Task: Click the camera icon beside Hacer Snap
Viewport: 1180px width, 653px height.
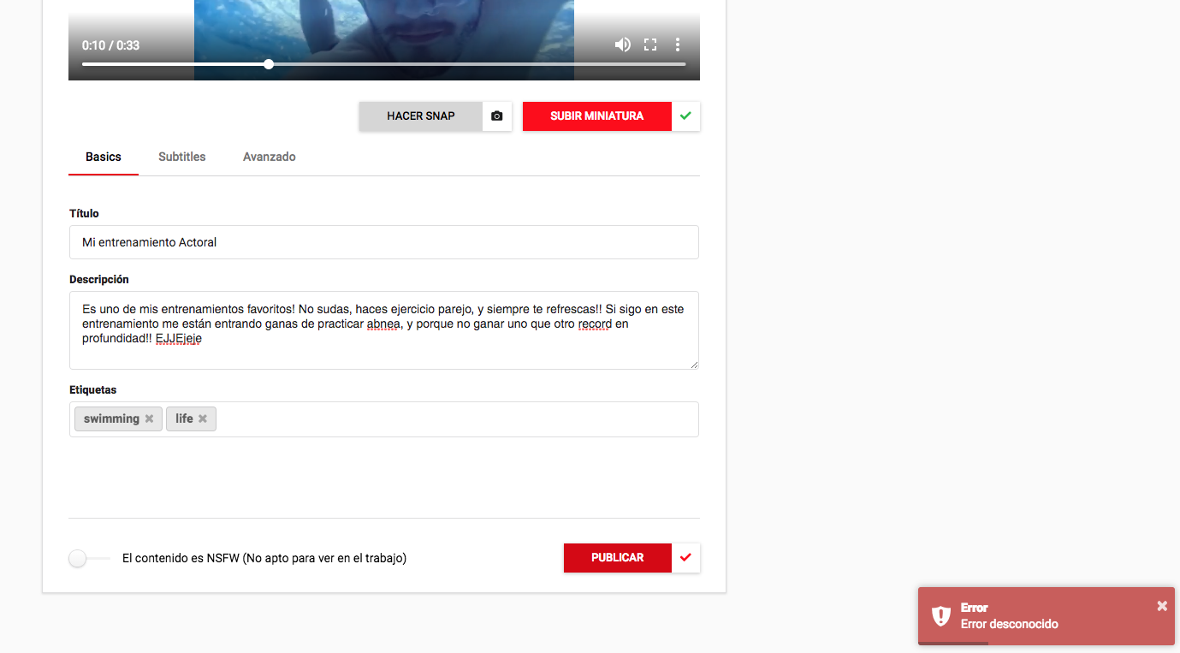Action: 497,116
